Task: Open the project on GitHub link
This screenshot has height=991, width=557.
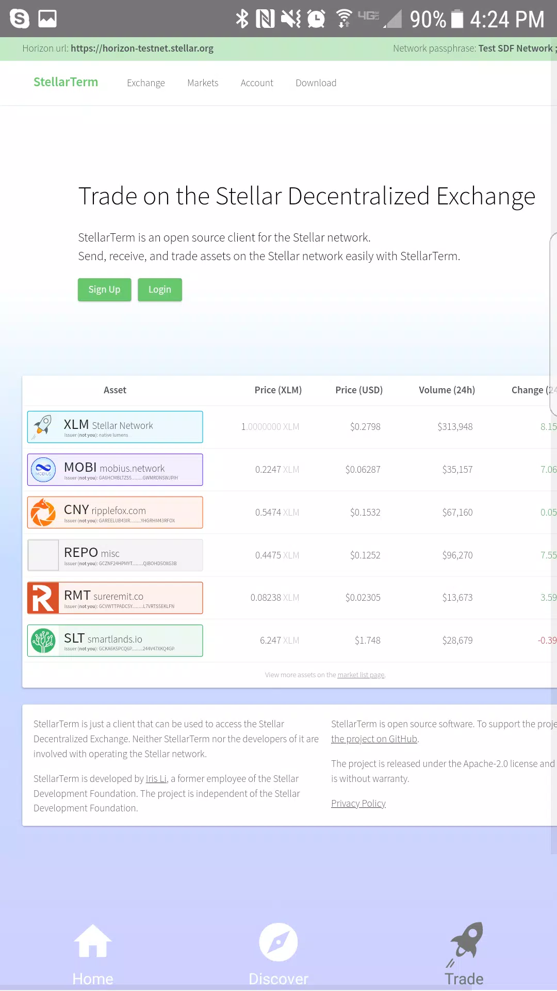Action: pos(374,739)
